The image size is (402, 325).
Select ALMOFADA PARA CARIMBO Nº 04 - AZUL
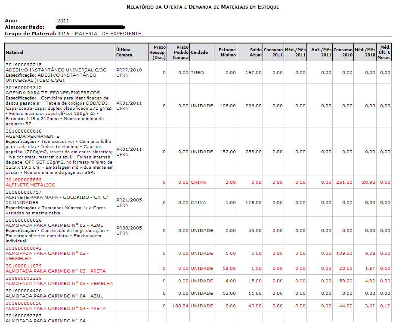tap(54, 296)
